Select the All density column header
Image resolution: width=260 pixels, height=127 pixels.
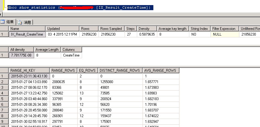(21, 50)
